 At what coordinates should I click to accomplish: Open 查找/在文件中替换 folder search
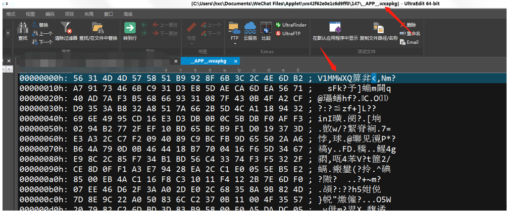97,28
